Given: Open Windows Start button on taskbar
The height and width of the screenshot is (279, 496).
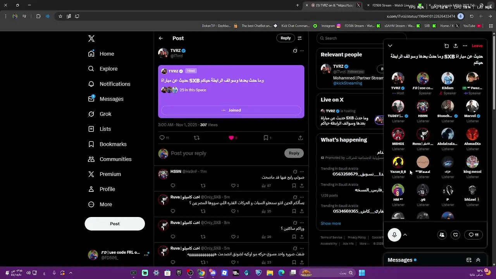Looking at the screenshot, I should coord(362,273).
